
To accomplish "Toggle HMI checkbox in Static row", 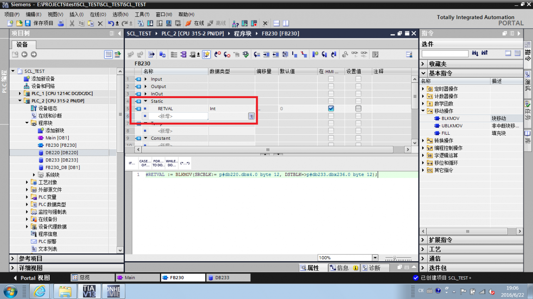I will pos(331,101).
